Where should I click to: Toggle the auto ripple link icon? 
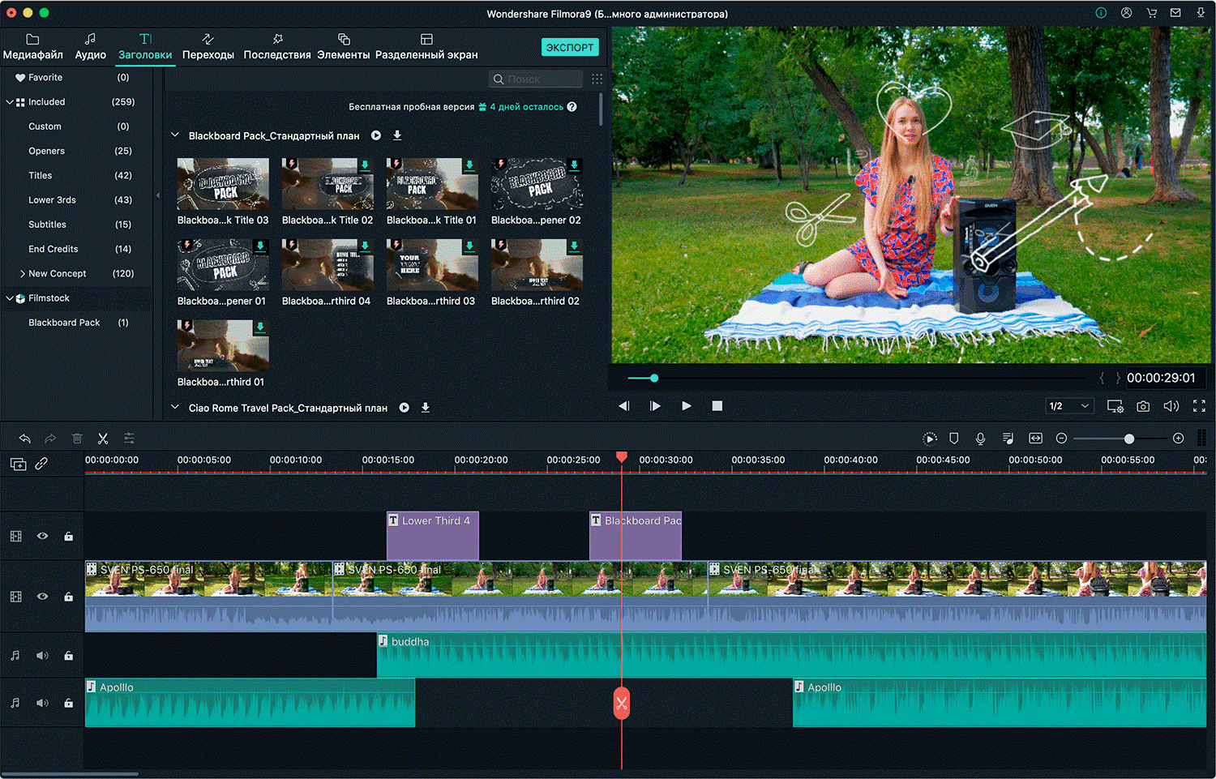(x=41, y=464)
